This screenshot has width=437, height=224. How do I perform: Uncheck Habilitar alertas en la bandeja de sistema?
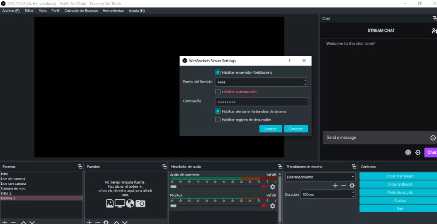pyautogui.click(x=218, y=111)
